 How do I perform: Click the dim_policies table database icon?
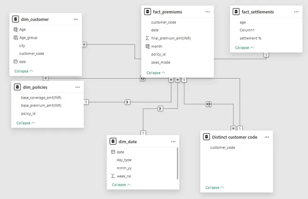point(17,87)
